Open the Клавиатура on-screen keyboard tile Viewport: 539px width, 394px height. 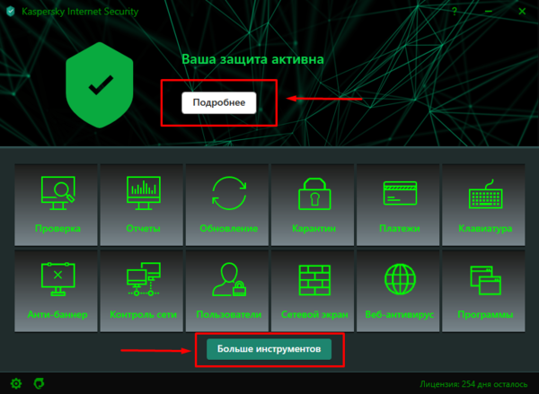click(x=483, y=205)
